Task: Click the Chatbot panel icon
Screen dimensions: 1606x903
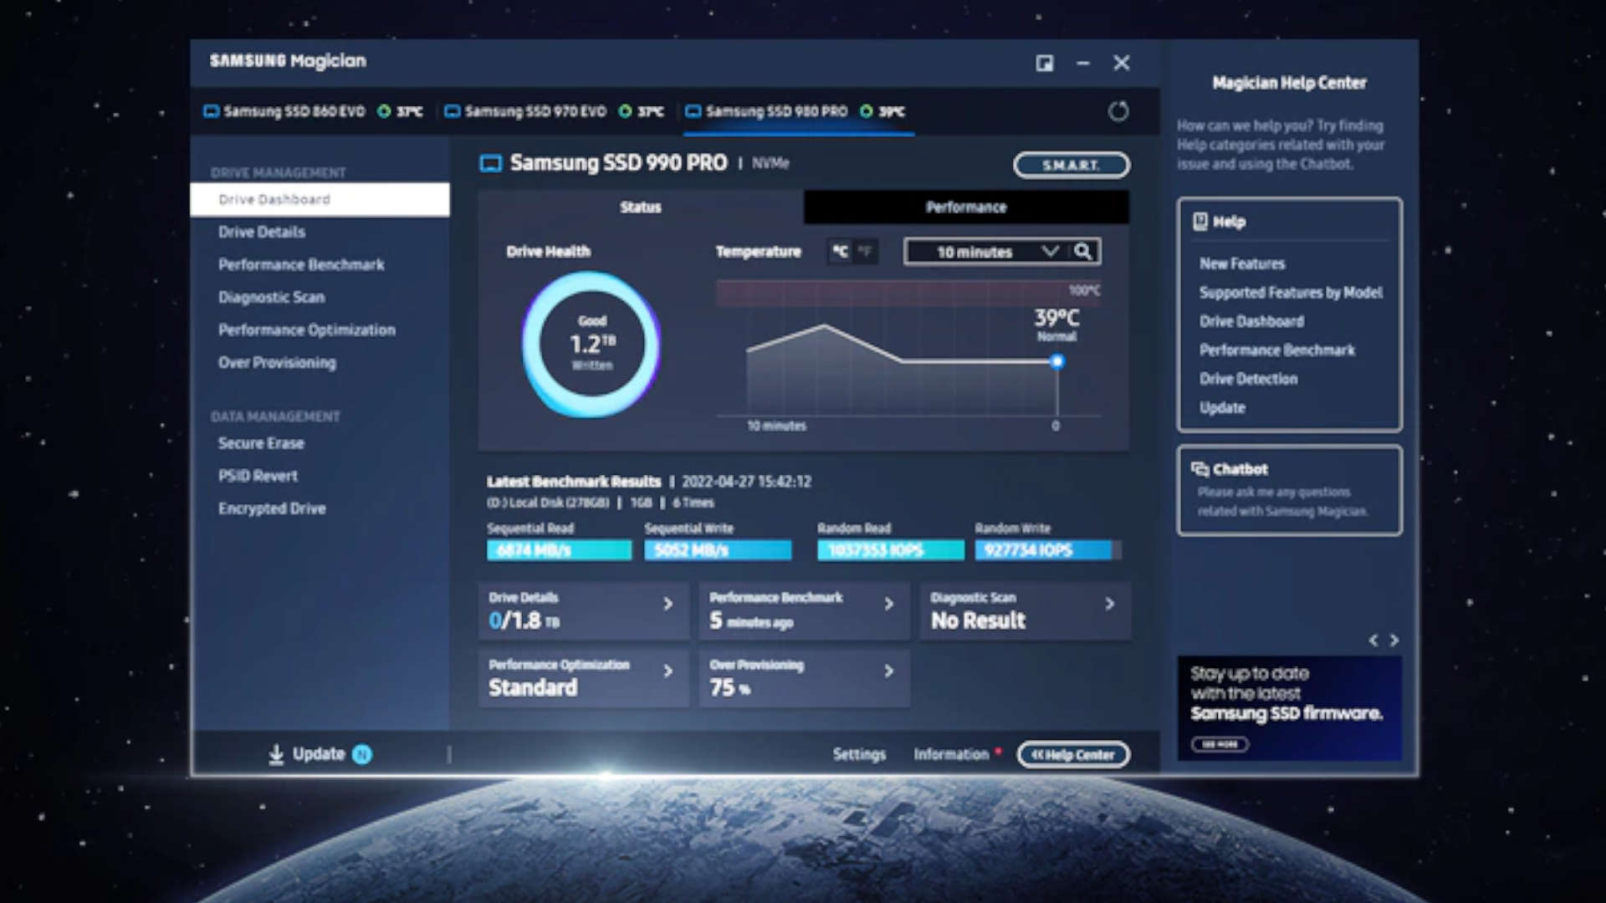Action: pyautogui.click(x=1200, y=469)
